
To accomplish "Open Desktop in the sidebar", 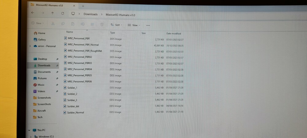I will point(40,59).
